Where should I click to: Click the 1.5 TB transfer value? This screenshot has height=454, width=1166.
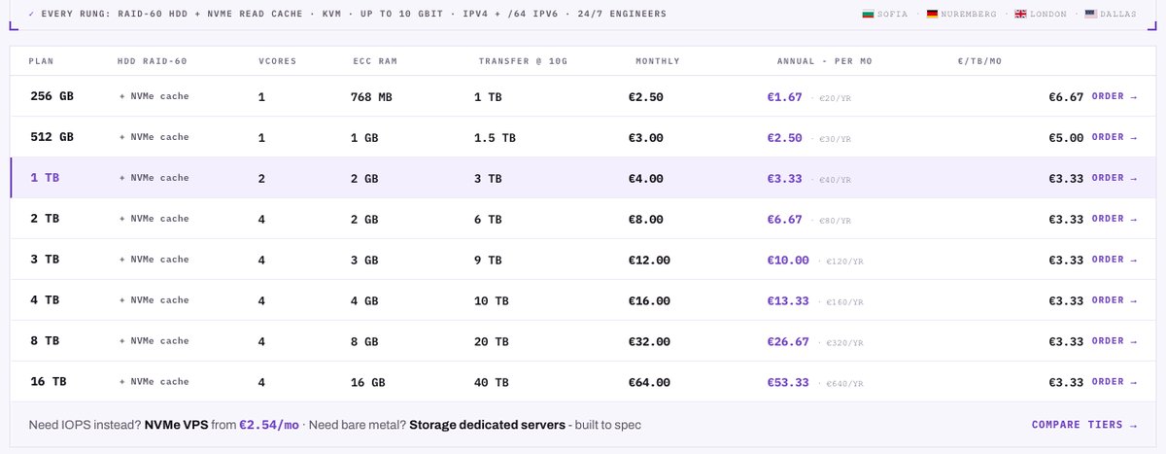click(495, 137)
